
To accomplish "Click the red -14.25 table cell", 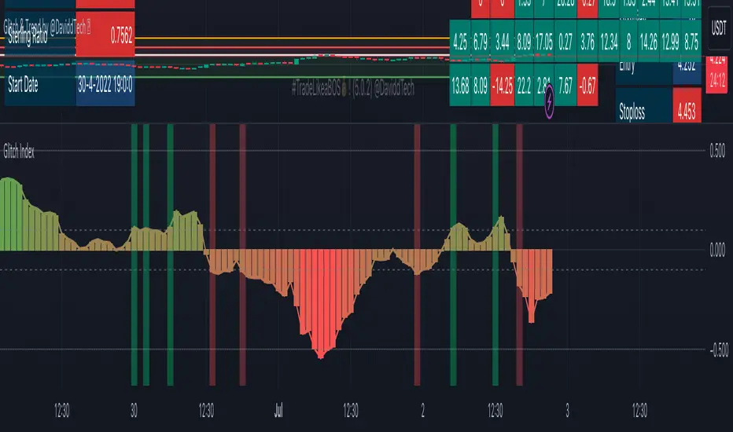I will pyautogui.click(x=503, y=86).
